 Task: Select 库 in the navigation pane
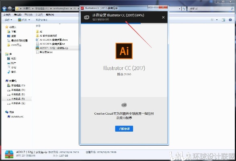click(8, 54)
